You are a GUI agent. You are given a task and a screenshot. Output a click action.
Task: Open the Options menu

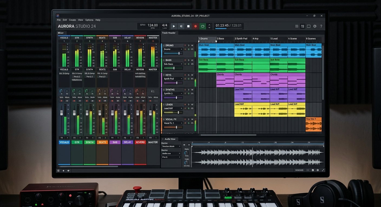coord(89,20)
